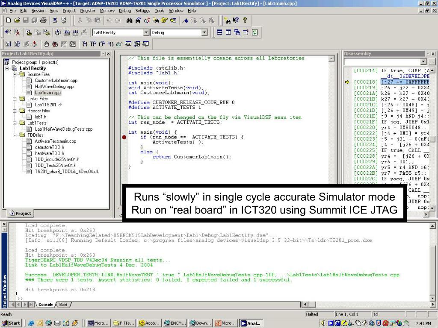
Task: Collapse the Lab1Rectify project node
Action: point(8,68)
